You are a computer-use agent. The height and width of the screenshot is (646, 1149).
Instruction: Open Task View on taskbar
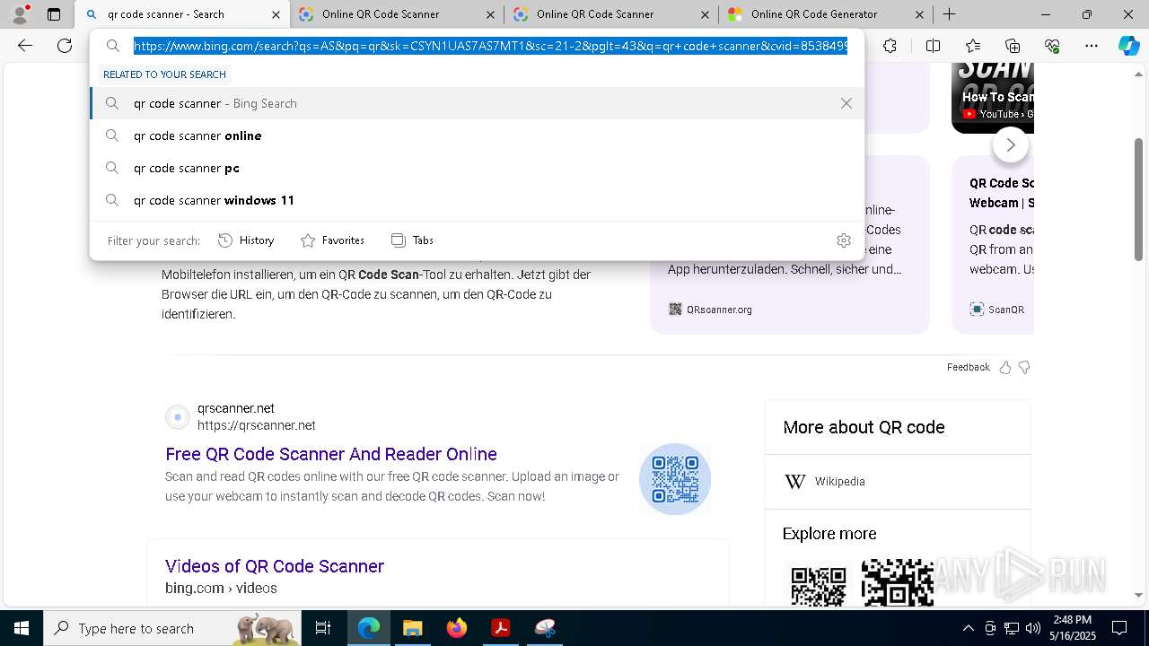tap(323, 628)
